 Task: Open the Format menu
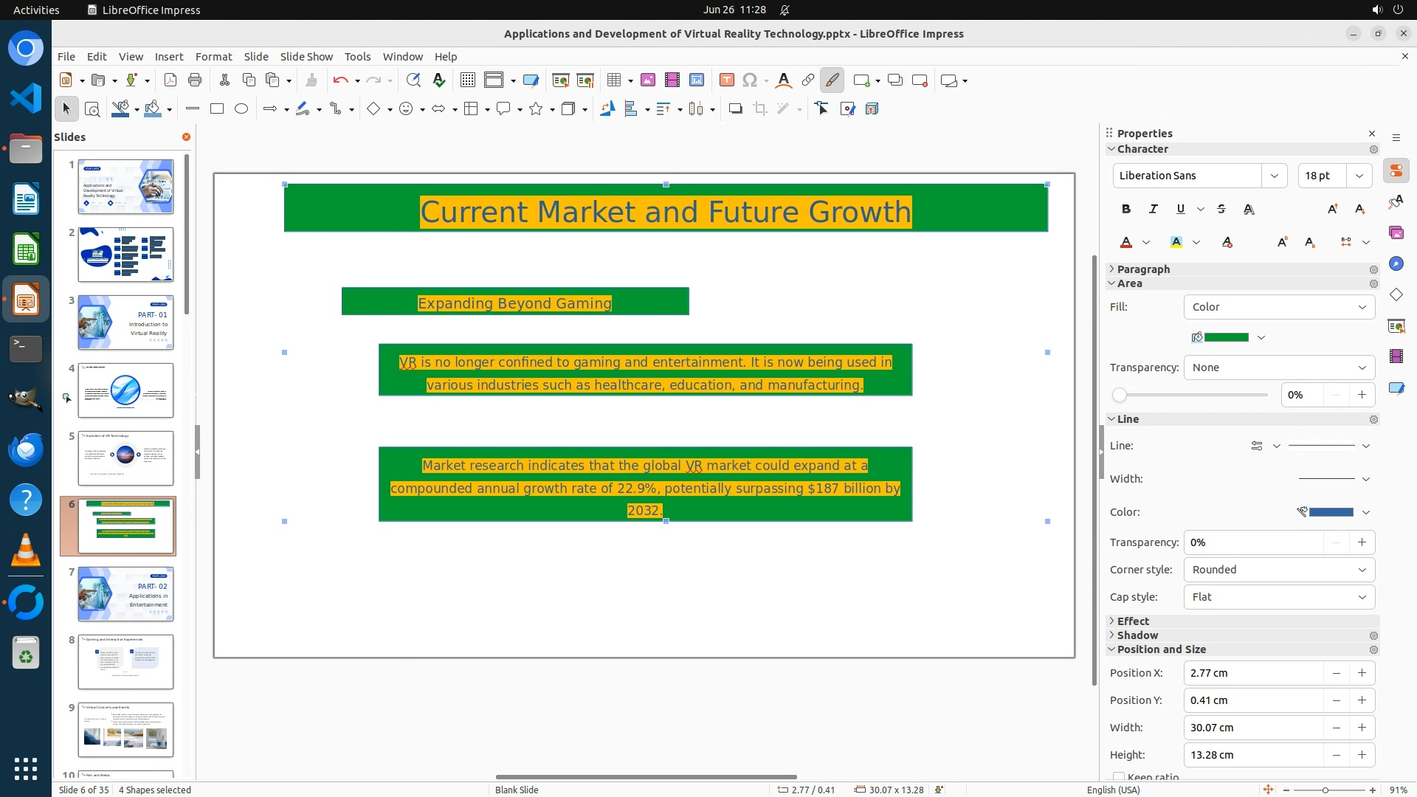pyautogui.click(x=213, y=57)
